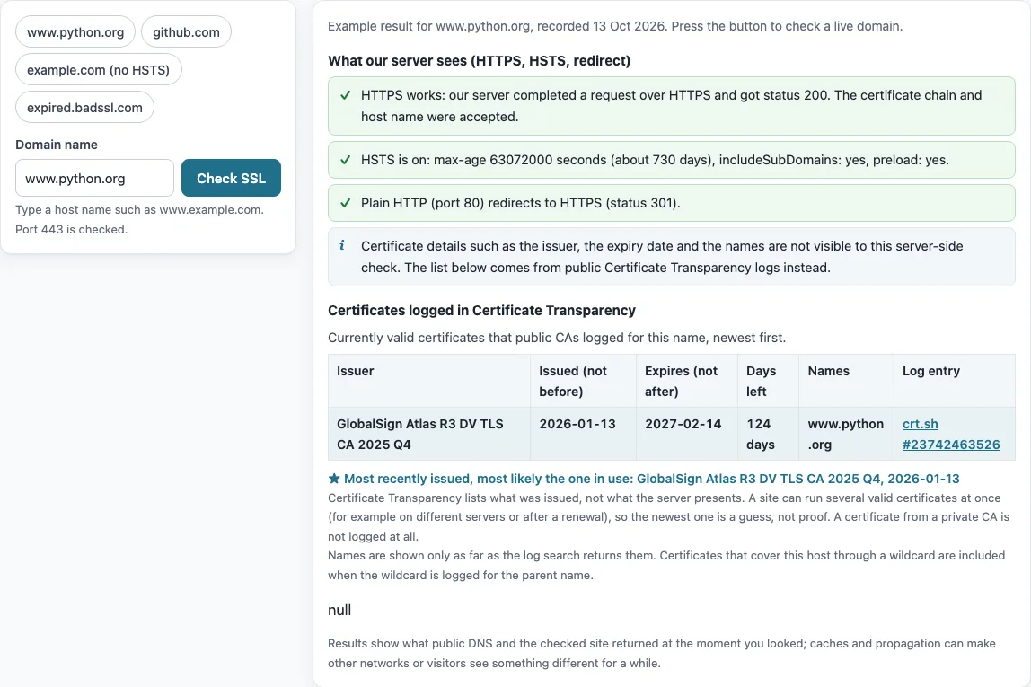Click the Currently valid certificates description line
The image size is (1031, 687).
pyautogui.click(x=556, y=338)
